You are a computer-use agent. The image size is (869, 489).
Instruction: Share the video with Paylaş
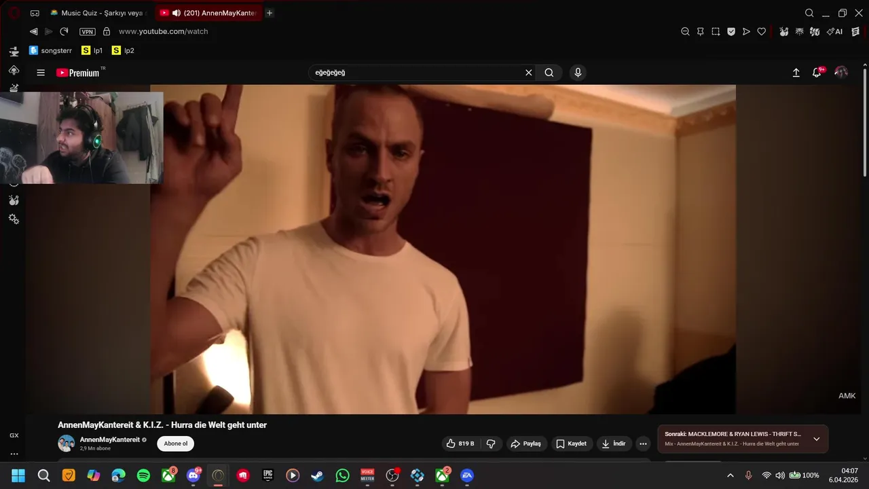(526, 443)
